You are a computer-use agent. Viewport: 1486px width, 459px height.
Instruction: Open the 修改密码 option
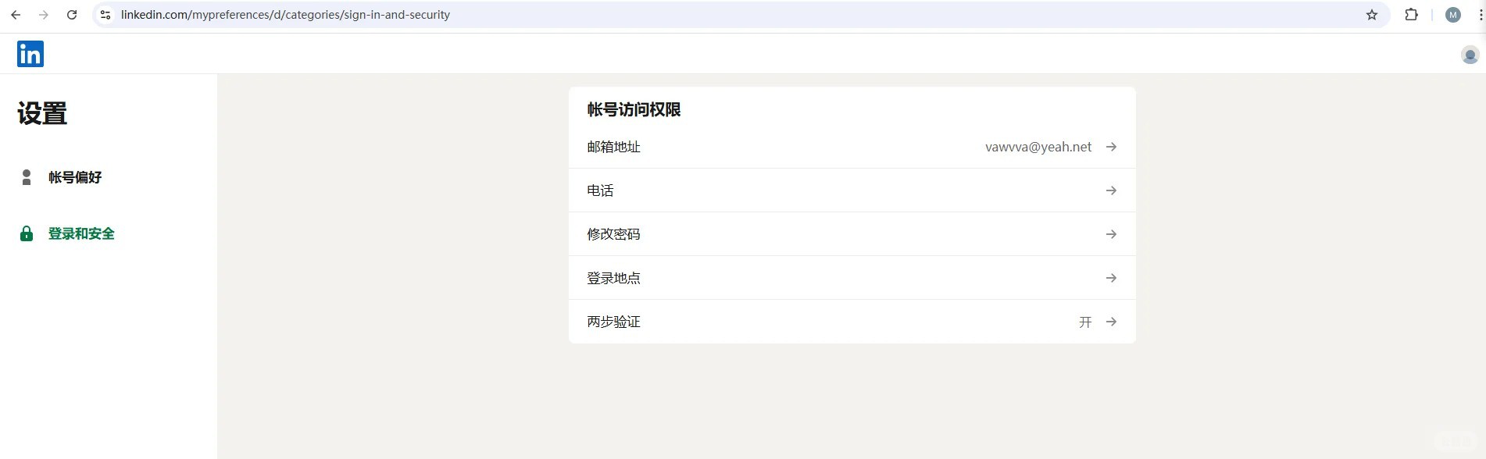[x=613, y=234]
